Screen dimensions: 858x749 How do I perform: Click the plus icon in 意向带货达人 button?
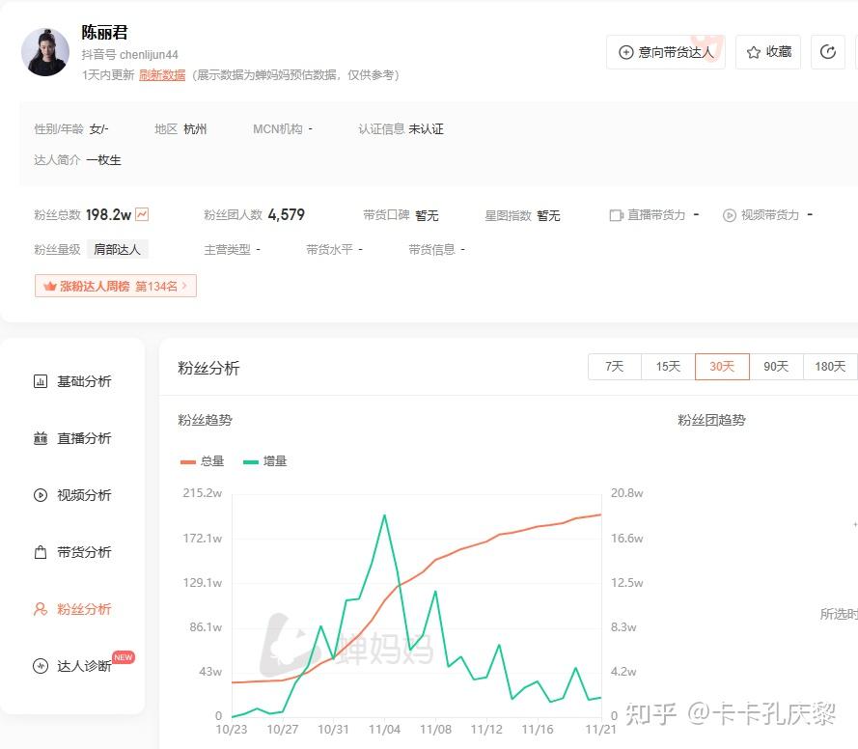point(625,52)
